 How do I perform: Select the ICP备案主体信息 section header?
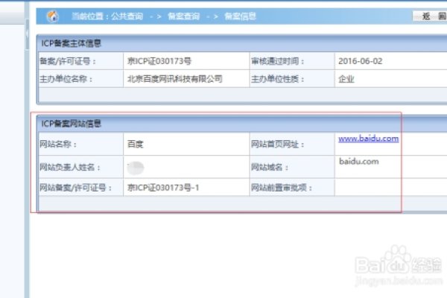[x=72, y=43]
